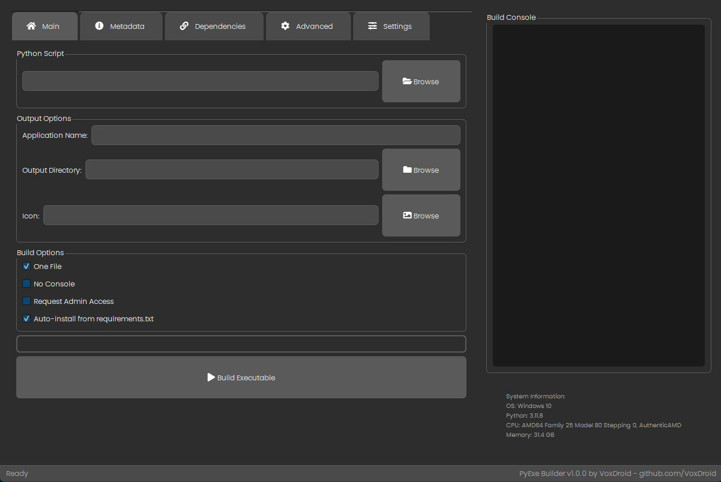Click the folder icon on the Python Script Browse button

click(x=408, y=81)
